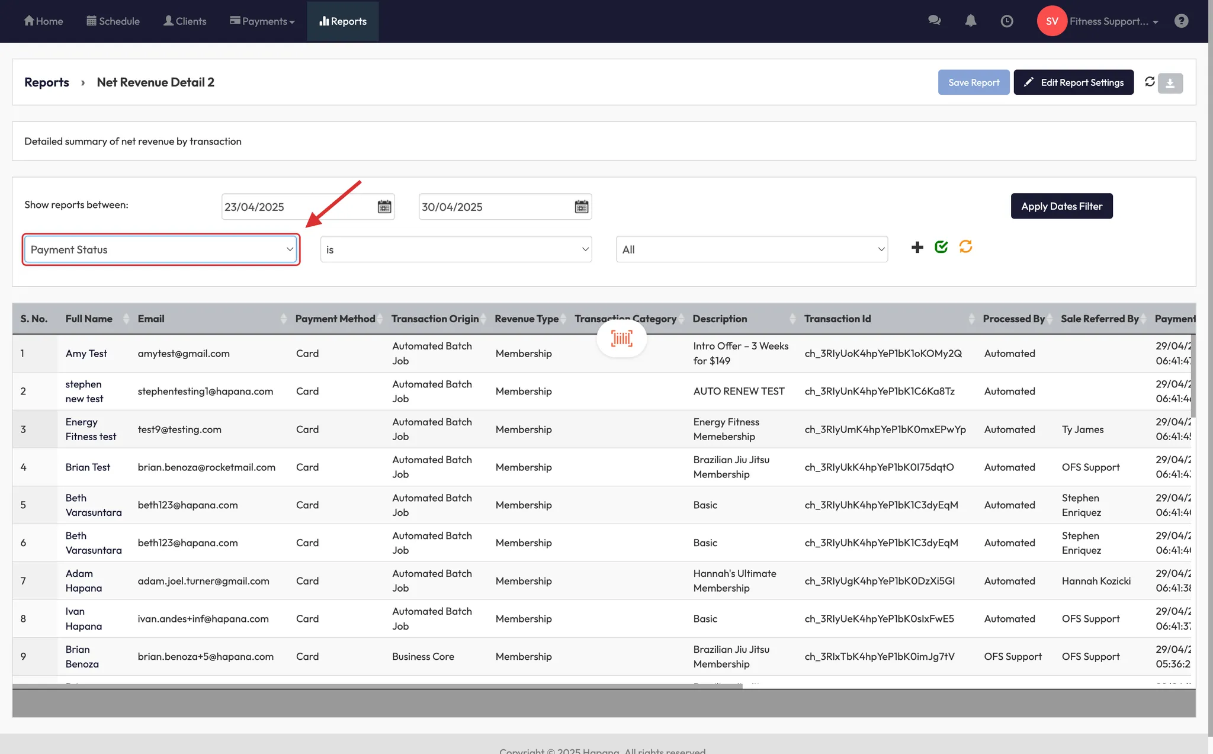Viewport: 1213px width, 754px height.
Task: Open the Payment Status filter dropdown
Action: 161,249
